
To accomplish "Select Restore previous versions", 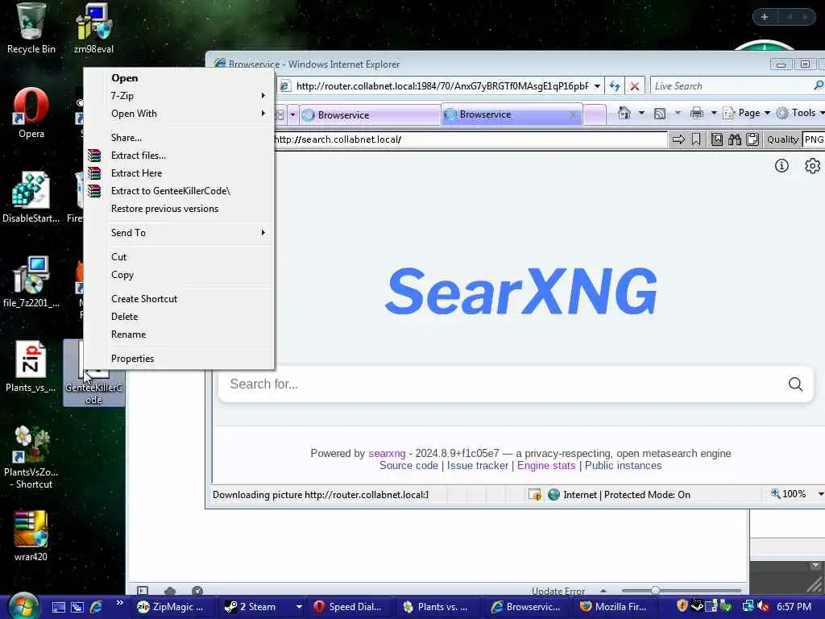I will coord(179,209).
